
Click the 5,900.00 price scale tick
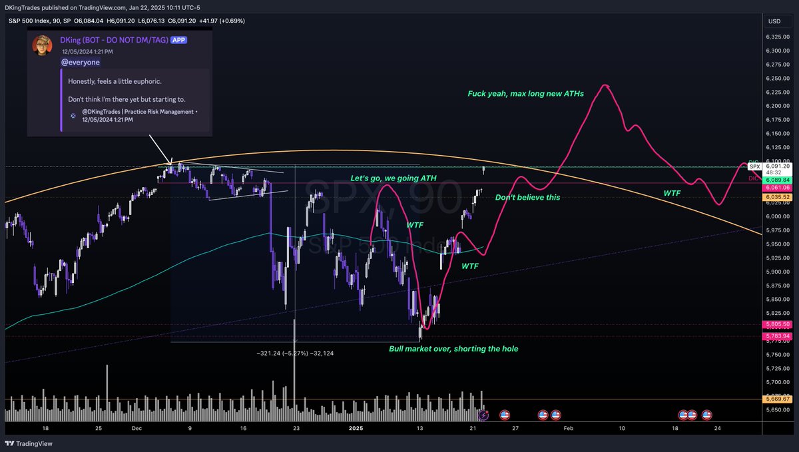coord(778,272)
